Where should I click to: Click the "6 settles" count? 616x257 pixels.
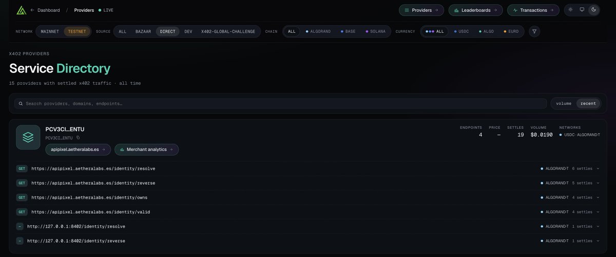pos(582,169)
